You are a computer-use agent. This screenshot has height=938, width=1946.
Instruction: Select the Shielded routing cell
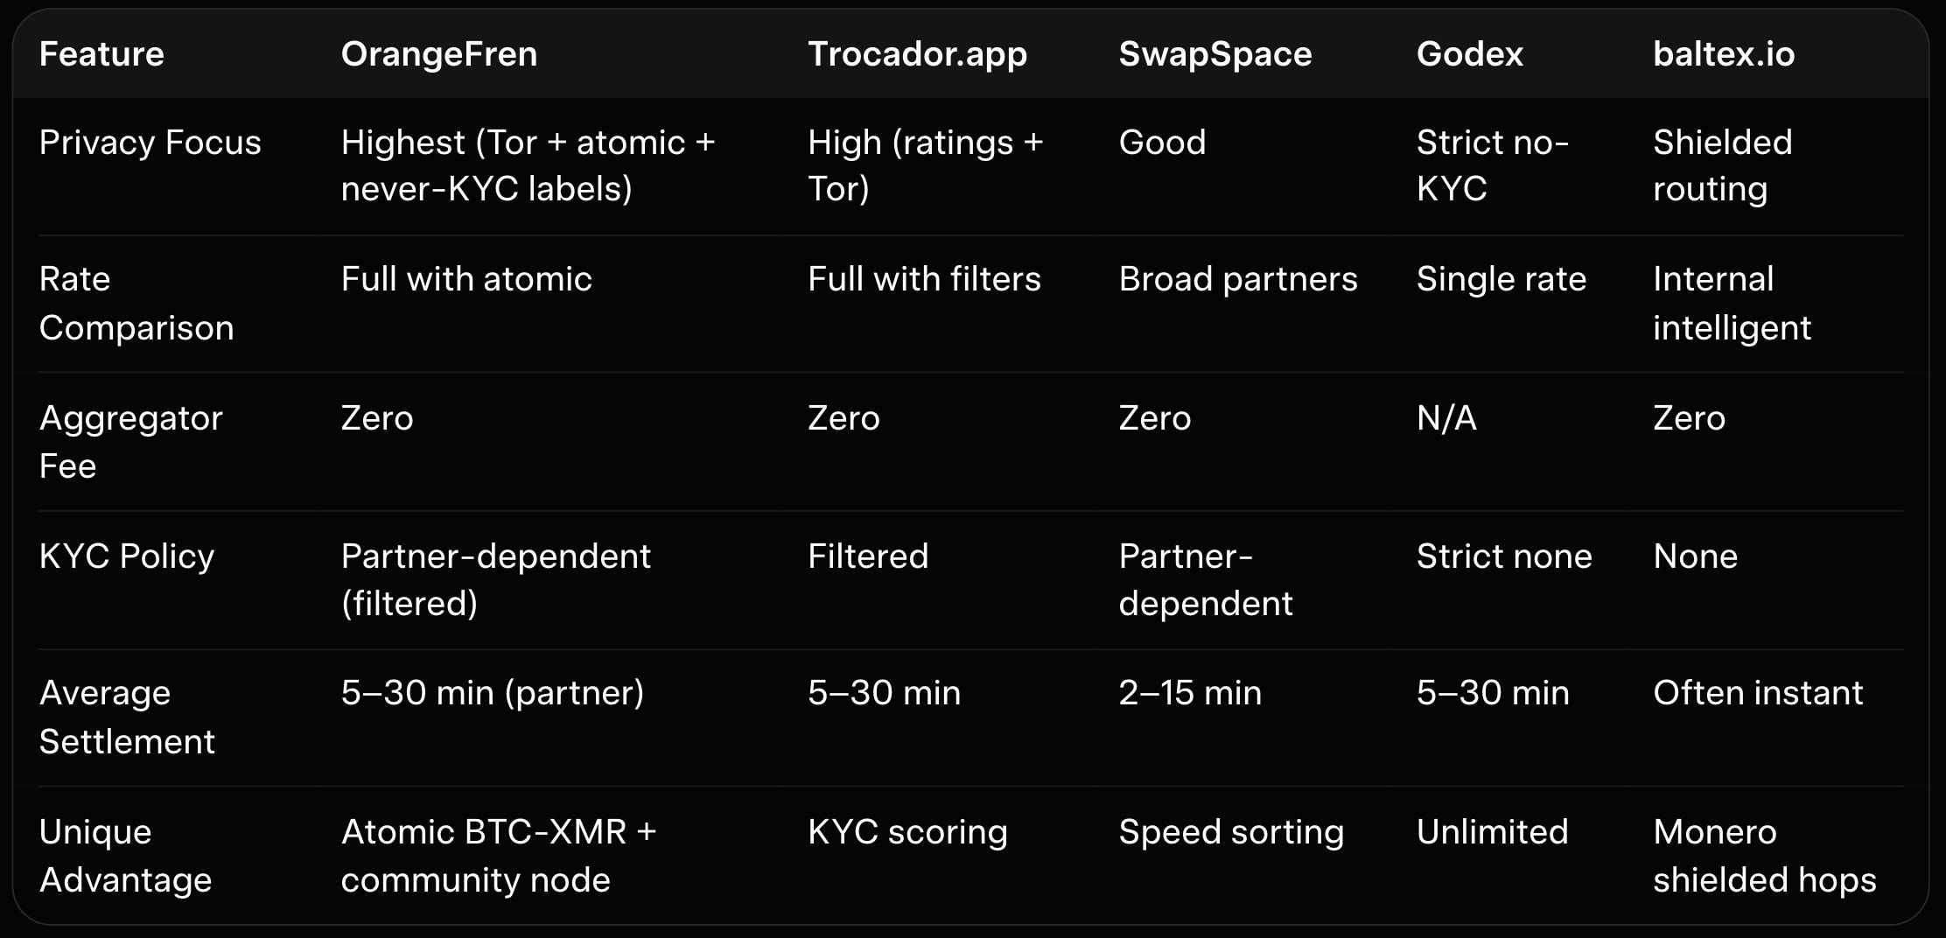coord(1722,165)
